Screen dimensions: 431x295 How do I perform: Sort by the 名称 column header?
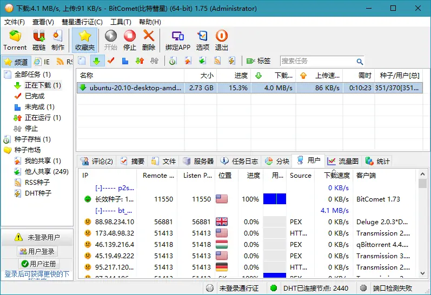coord(130,75)
